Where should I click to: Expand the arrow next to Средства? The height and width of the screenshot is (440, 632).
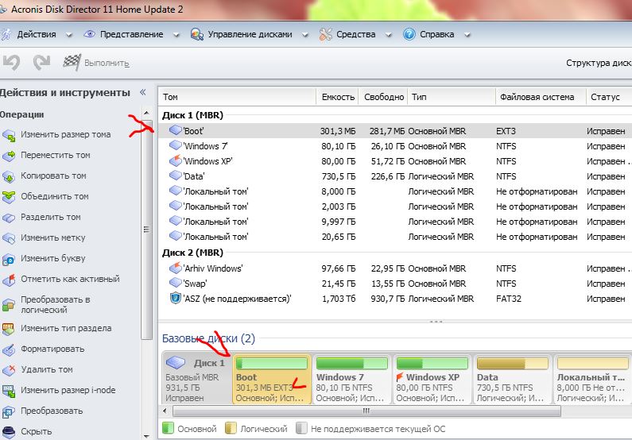click(389, 35)
